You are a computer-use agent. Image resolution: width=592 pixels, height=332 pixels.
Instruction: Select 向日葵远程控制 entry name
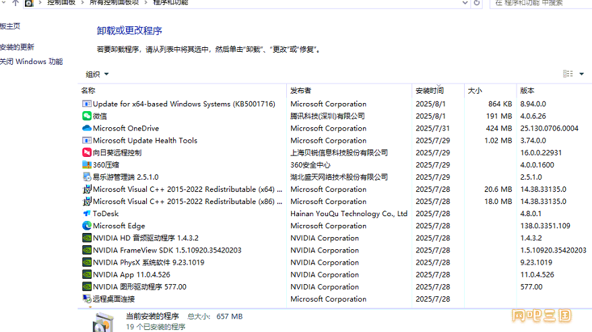[x=117, y=153]
